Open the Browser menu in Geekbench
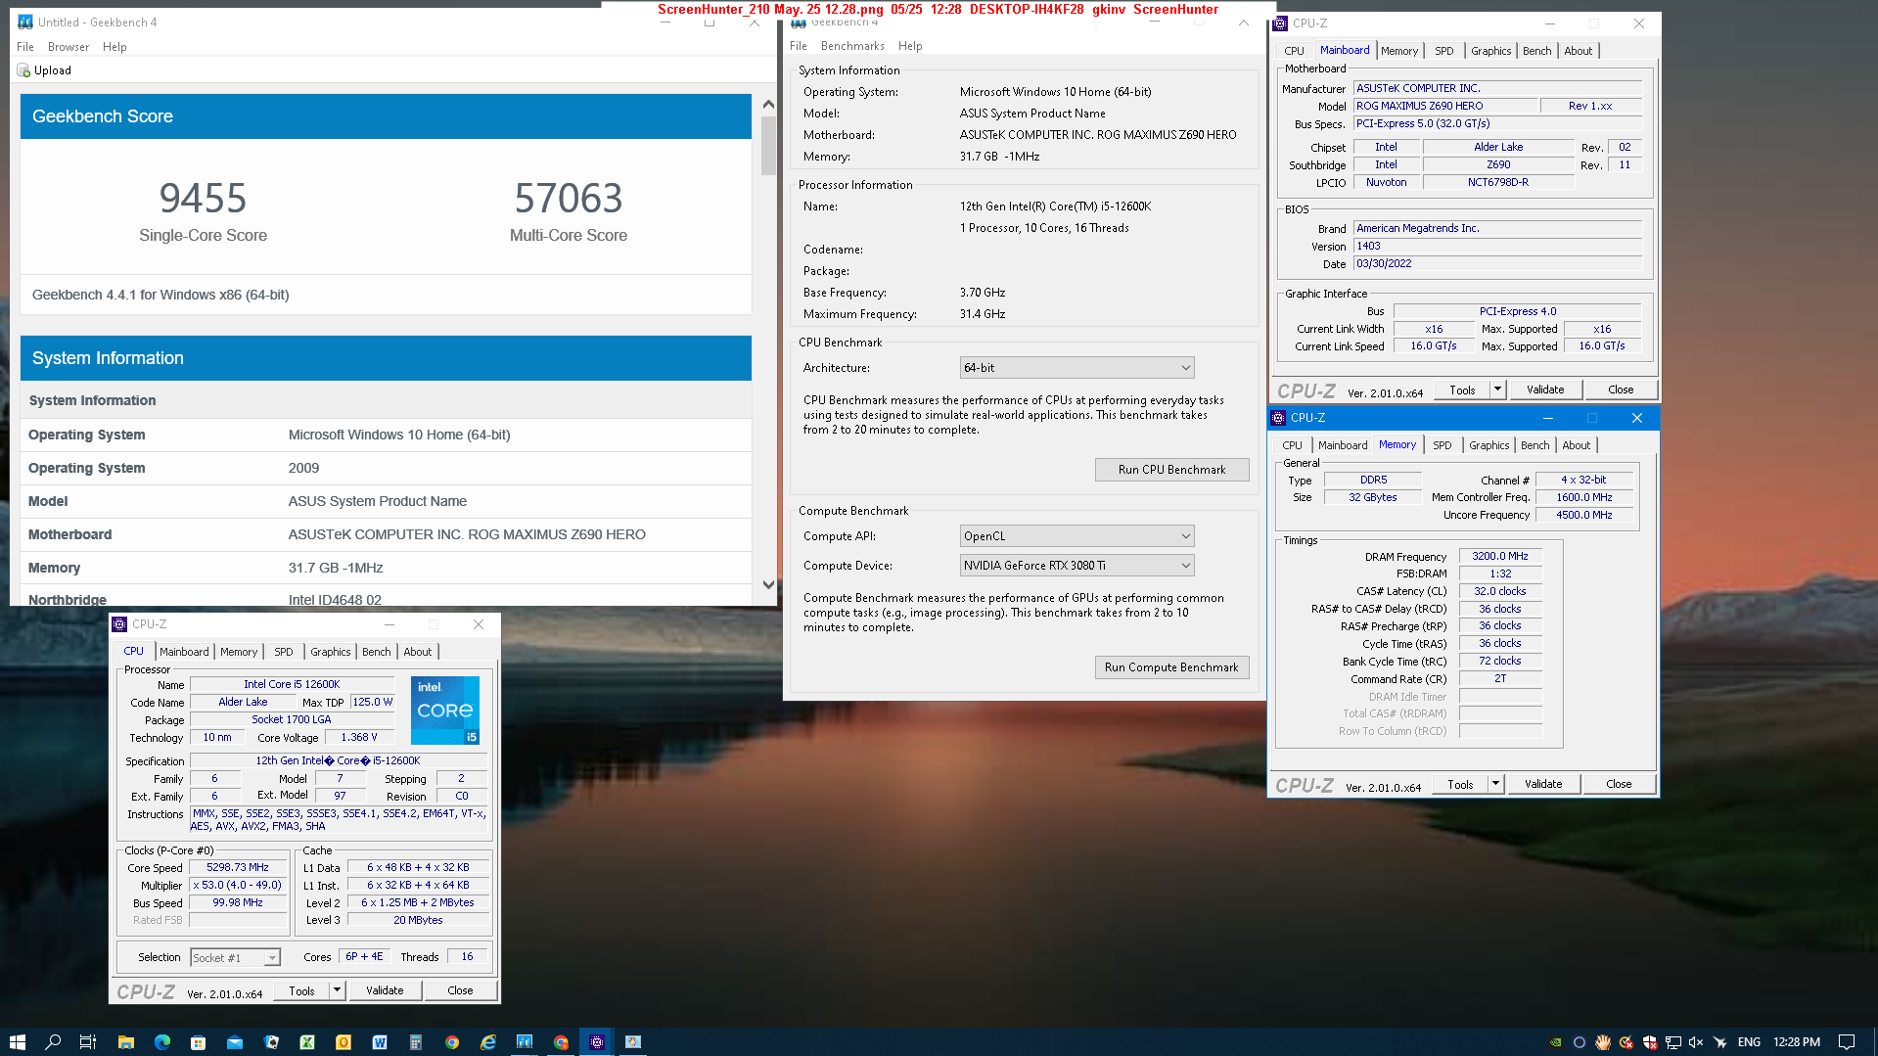The height and width of the screenshot is (1056, 1878). [x=69, y=47]
